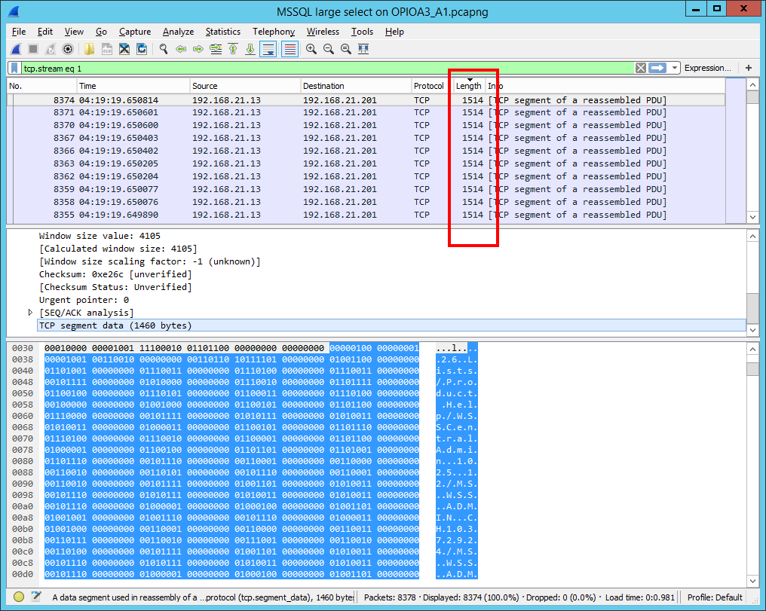Click the Find Packet magnifier icon
The width and height of the screenshot is (766, 611).
[163, 49]
